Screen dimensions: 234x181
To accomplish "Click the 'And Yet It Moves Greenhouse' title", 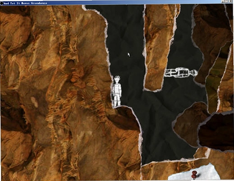I will 25,3.
